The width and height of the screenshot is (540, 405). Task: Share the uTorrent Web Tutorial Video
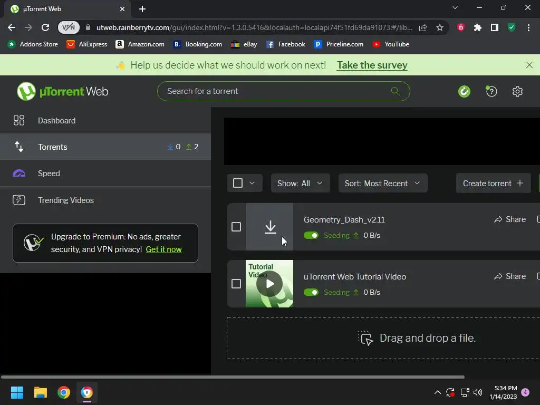[510, 276]
